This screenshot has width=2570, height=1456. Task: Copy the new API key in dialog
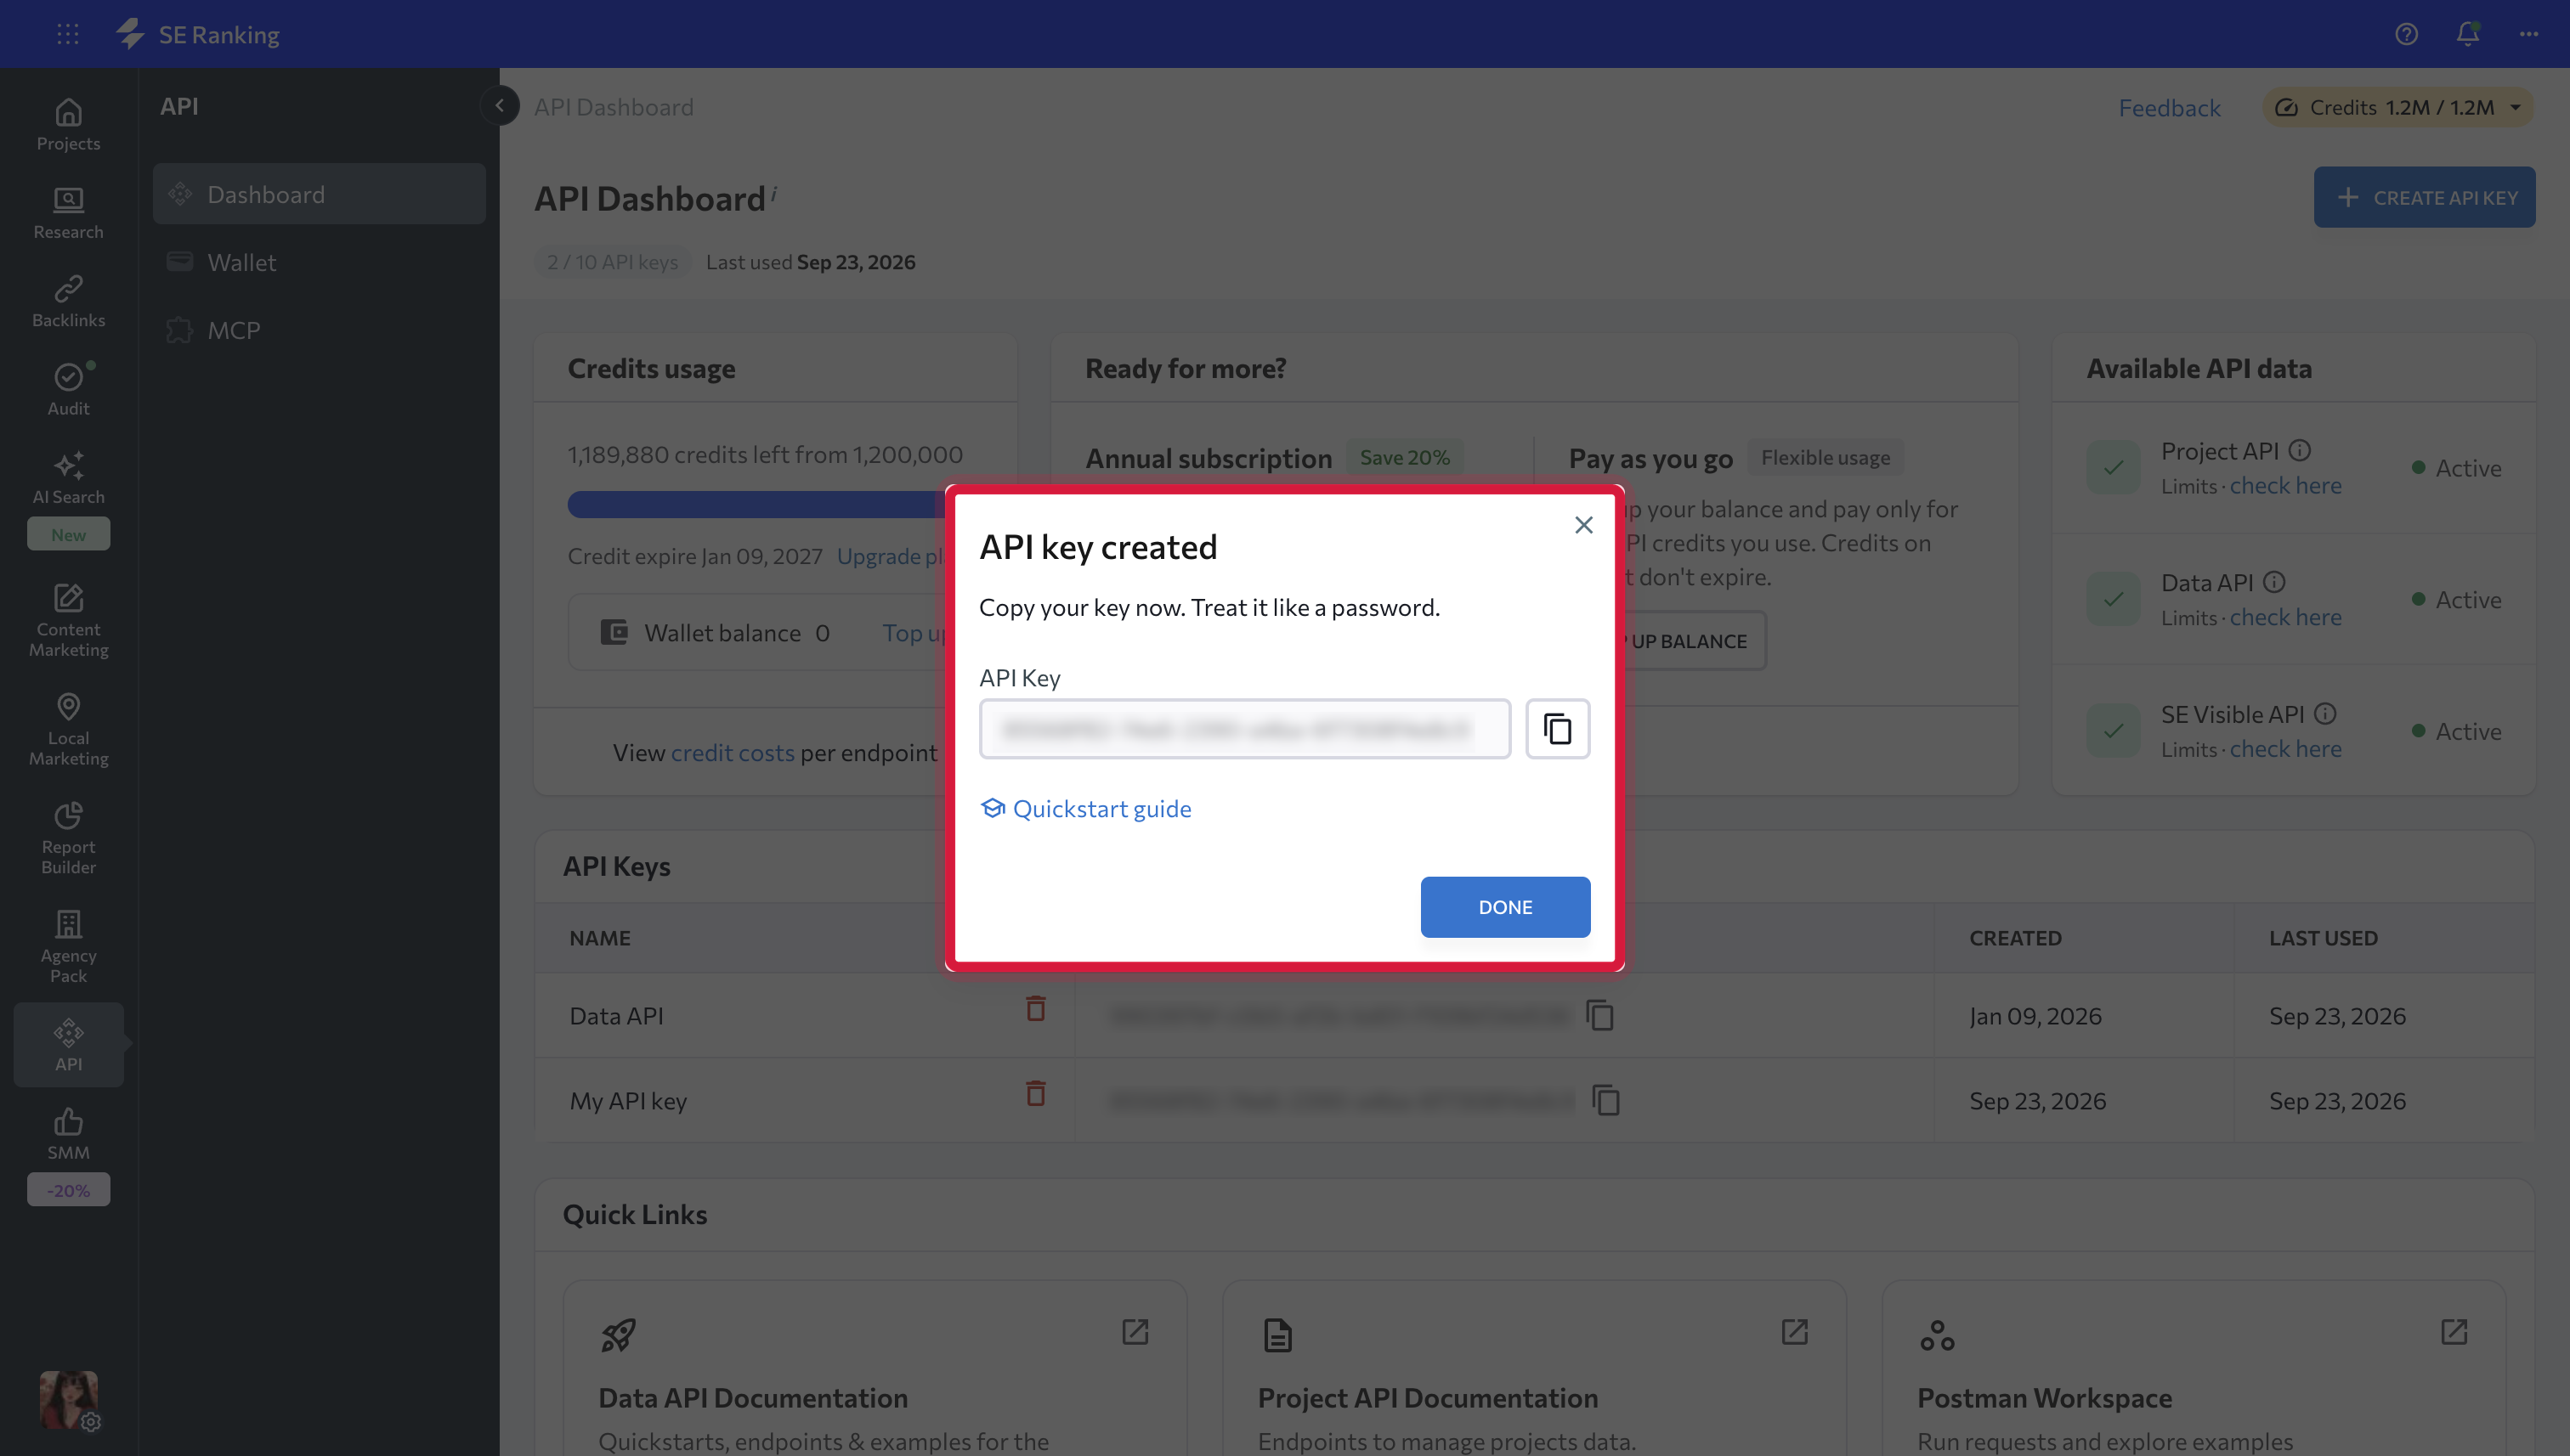1558,729
